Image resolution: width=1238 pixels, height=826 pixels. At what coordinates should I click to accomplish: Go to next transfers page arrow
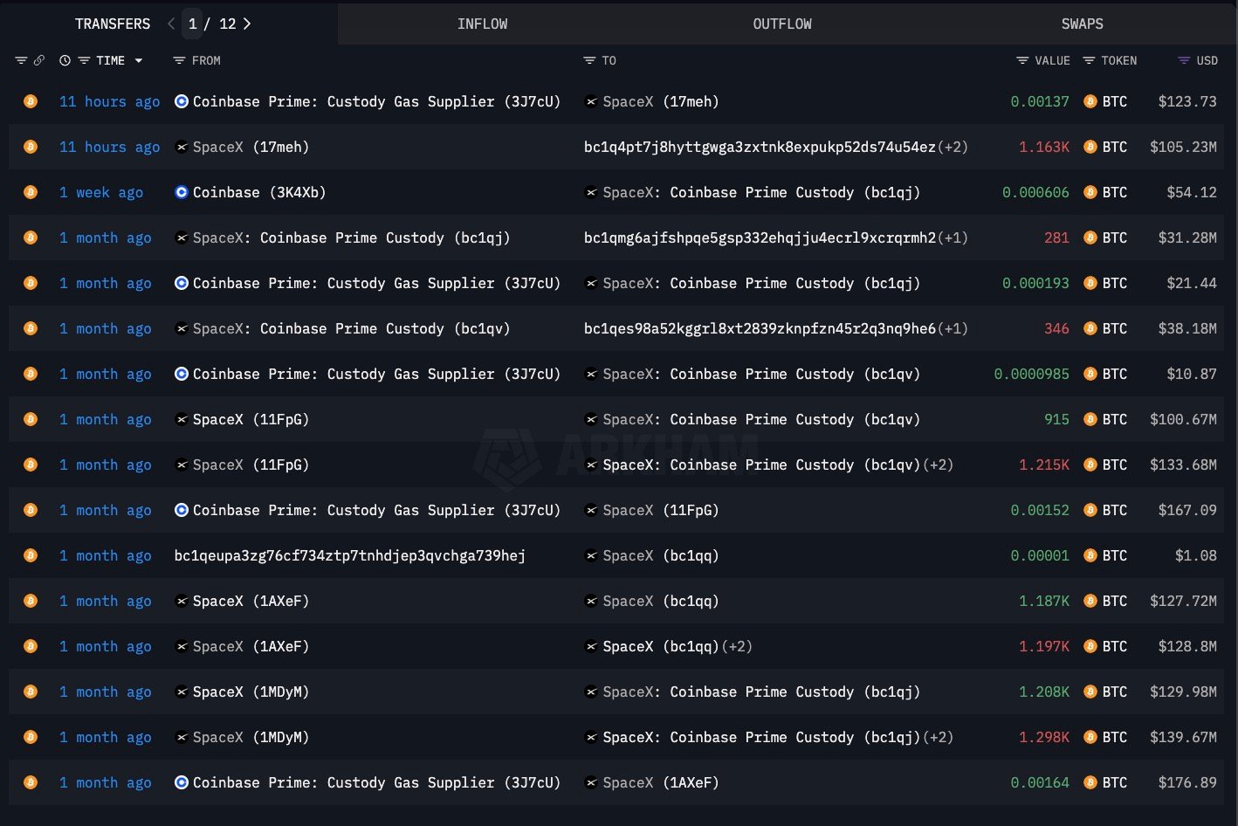click(x=247, y=24)
